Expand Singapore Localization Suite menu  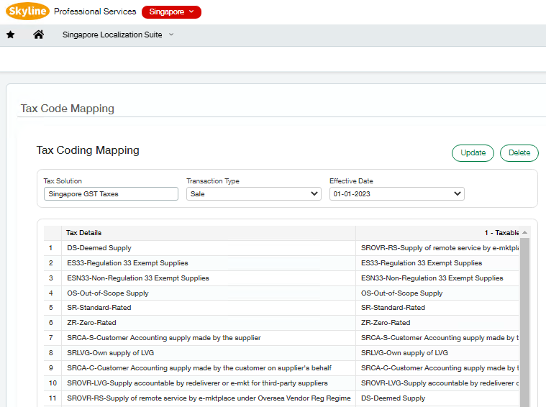pos(118,35)
